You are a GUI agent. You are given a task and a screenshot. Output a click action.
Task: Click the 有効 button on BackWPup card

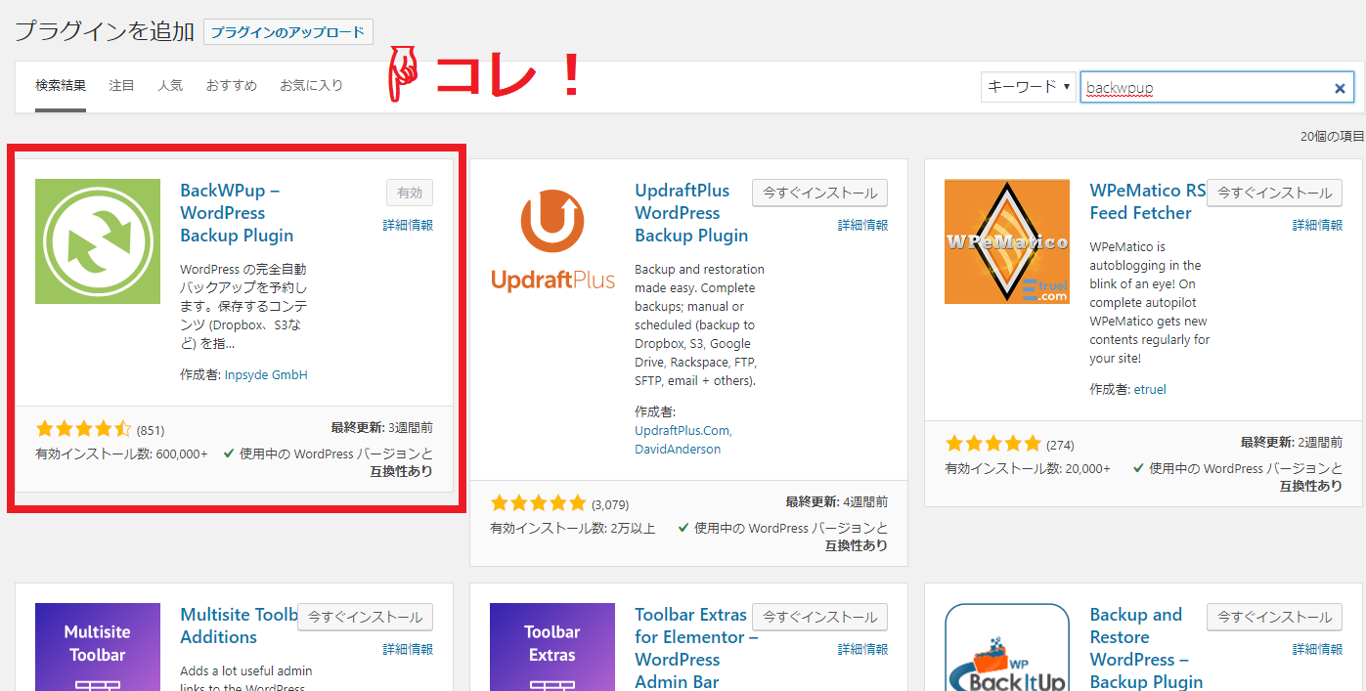coord(410,193)
